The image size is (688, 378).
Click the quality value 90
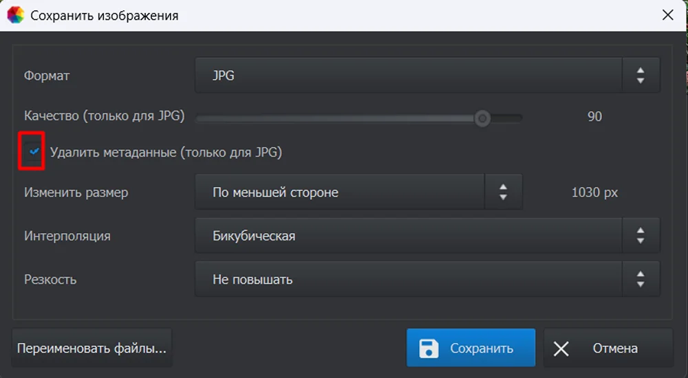(594, 116)
